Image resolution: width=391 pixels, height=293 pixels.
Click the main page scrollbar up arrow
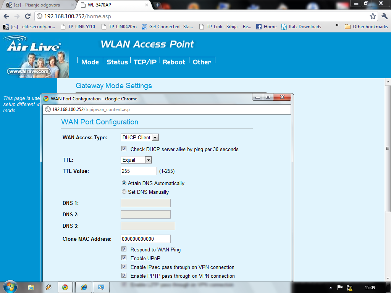388,82
